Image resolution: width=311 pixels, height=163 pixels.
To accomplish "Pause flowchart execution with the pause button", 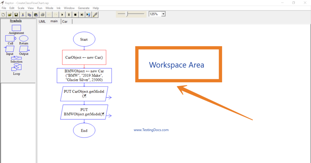I will [69, 14].
